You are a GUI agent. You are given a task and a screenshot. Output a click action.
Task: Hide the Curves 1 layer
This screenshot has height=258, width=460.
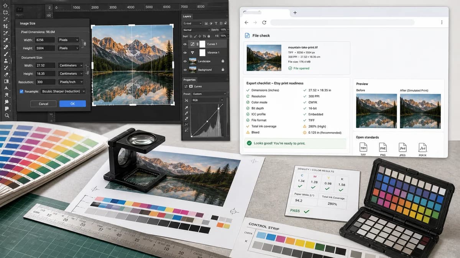[185, 44]
